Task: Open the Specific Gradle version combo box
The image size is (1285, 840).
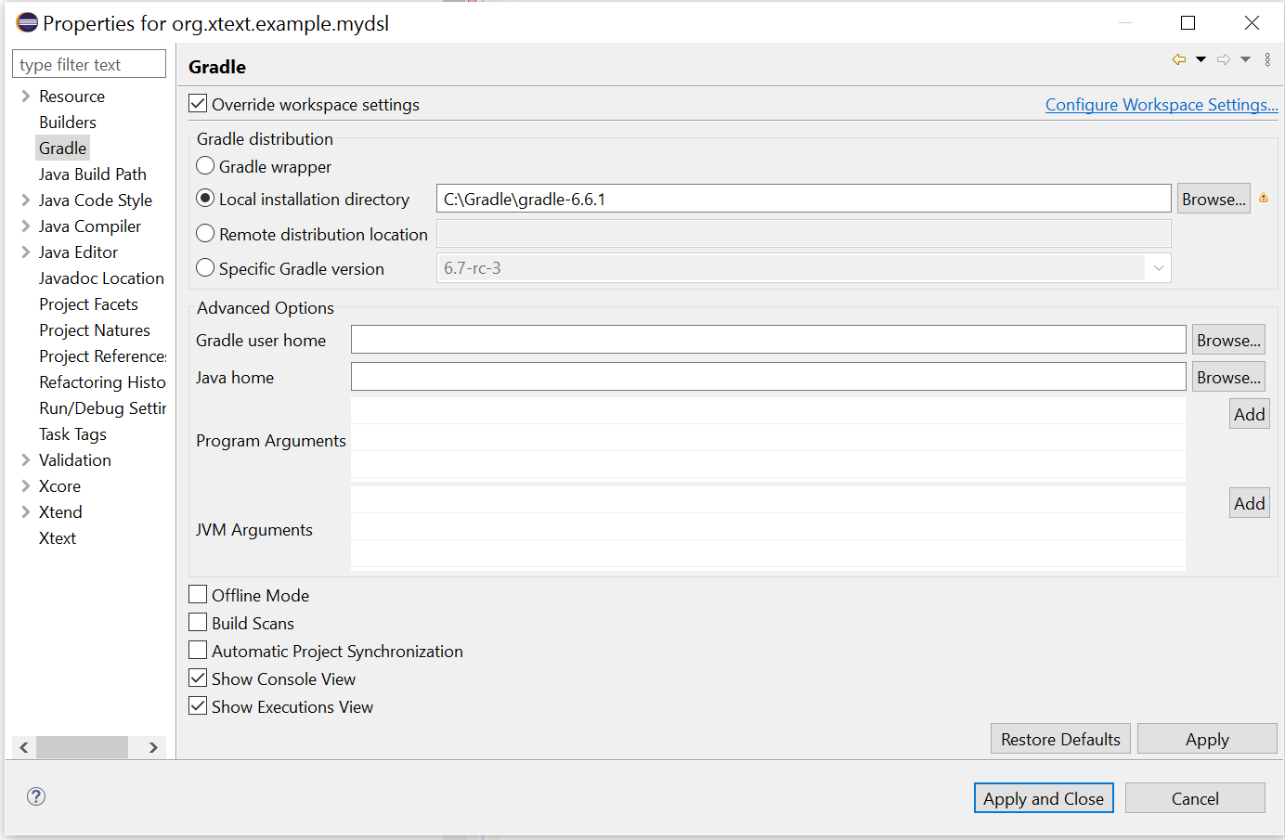Action: (x=804, y=268)
